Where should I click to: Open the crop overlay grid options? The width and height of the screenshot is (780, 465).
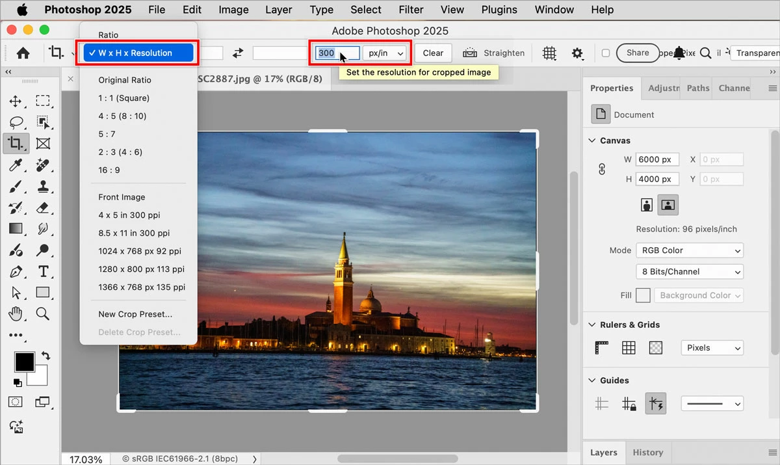pos(550,53)
